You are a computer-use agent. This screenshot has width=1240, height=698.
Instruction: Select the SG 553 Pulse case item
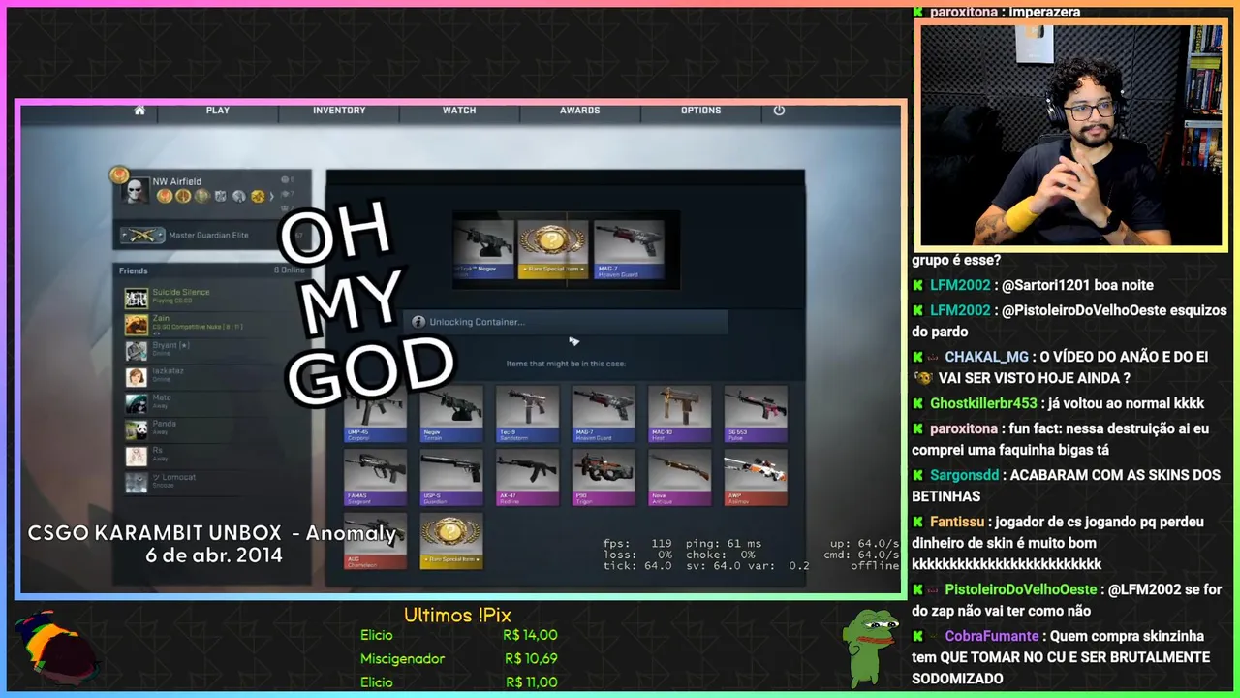click(756, 414)
